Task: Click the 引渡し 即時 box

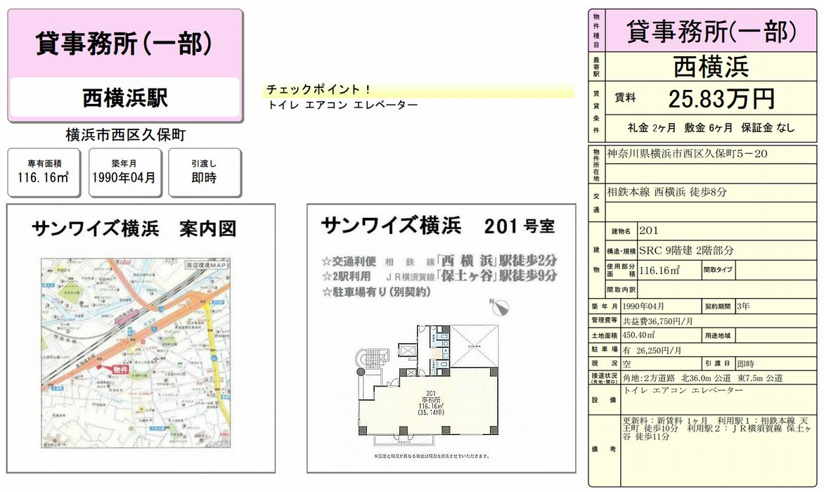Action: 205,172
